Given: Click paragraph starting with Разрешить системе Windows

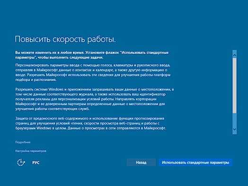Looking at the screenshot, I should [95, 99].
